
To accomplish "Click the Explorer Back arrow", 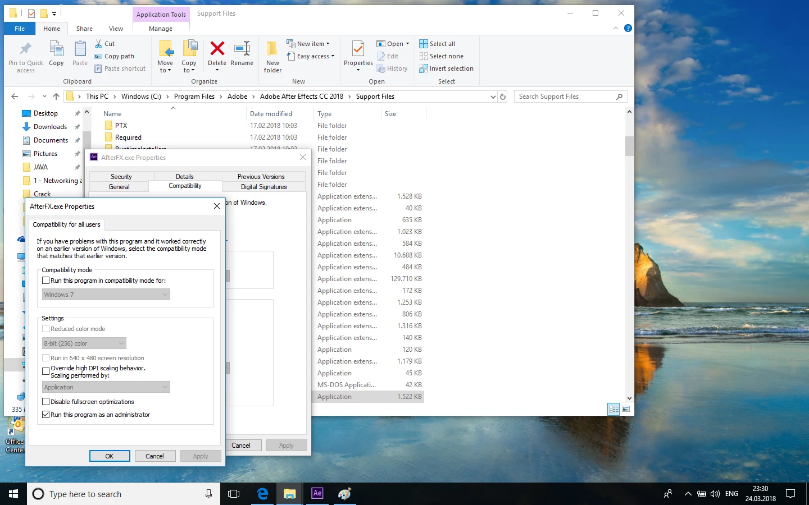I will coord(15,97).
